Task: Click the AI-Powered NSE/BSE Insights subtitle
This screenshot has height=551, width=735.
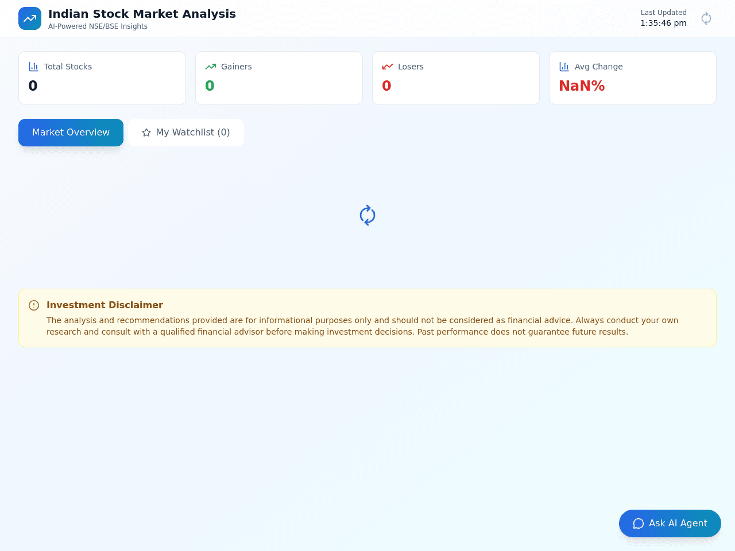Action: [98, 26]
